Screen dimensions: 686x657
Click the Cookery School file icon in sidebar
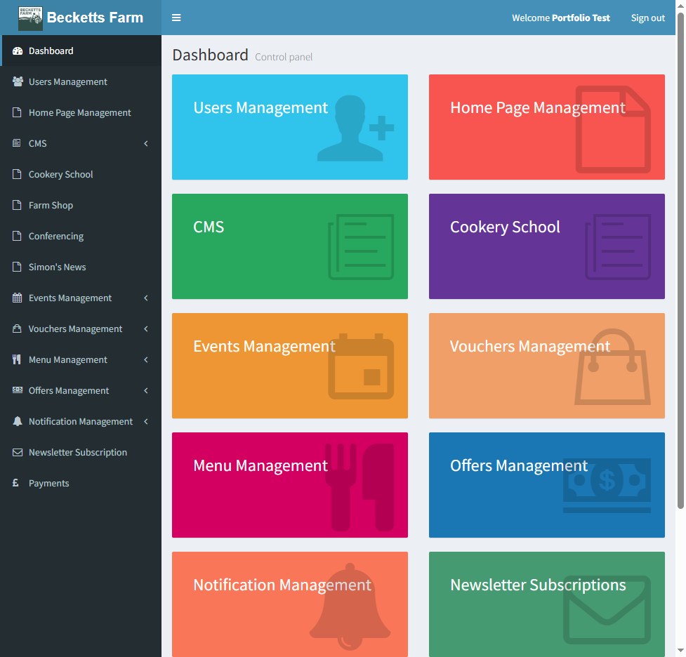click(x=17, y=174)
